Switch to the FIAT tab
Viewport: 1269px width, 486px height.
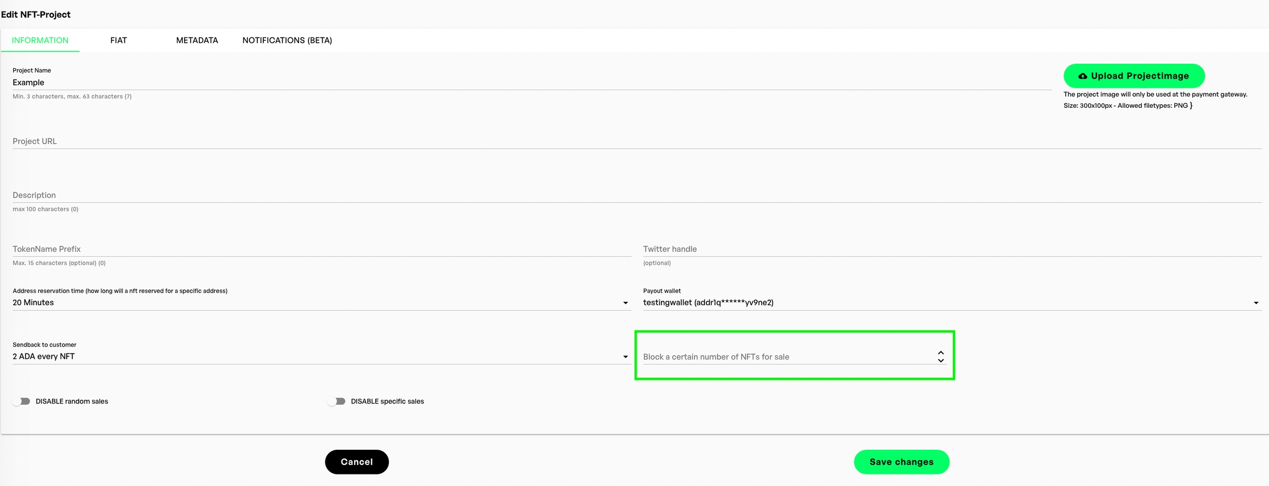(118, 40)
